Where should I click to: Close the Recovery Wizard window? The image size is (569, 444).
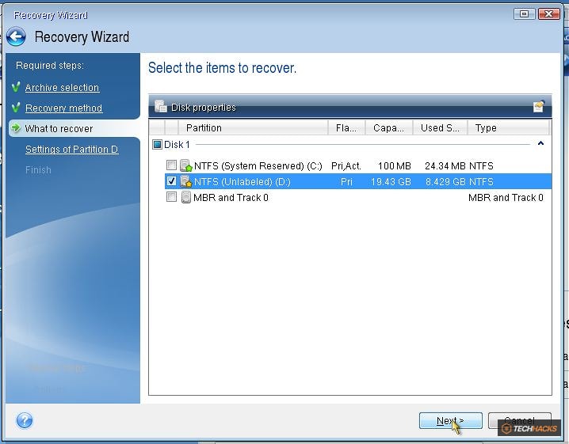click(549, 13)
